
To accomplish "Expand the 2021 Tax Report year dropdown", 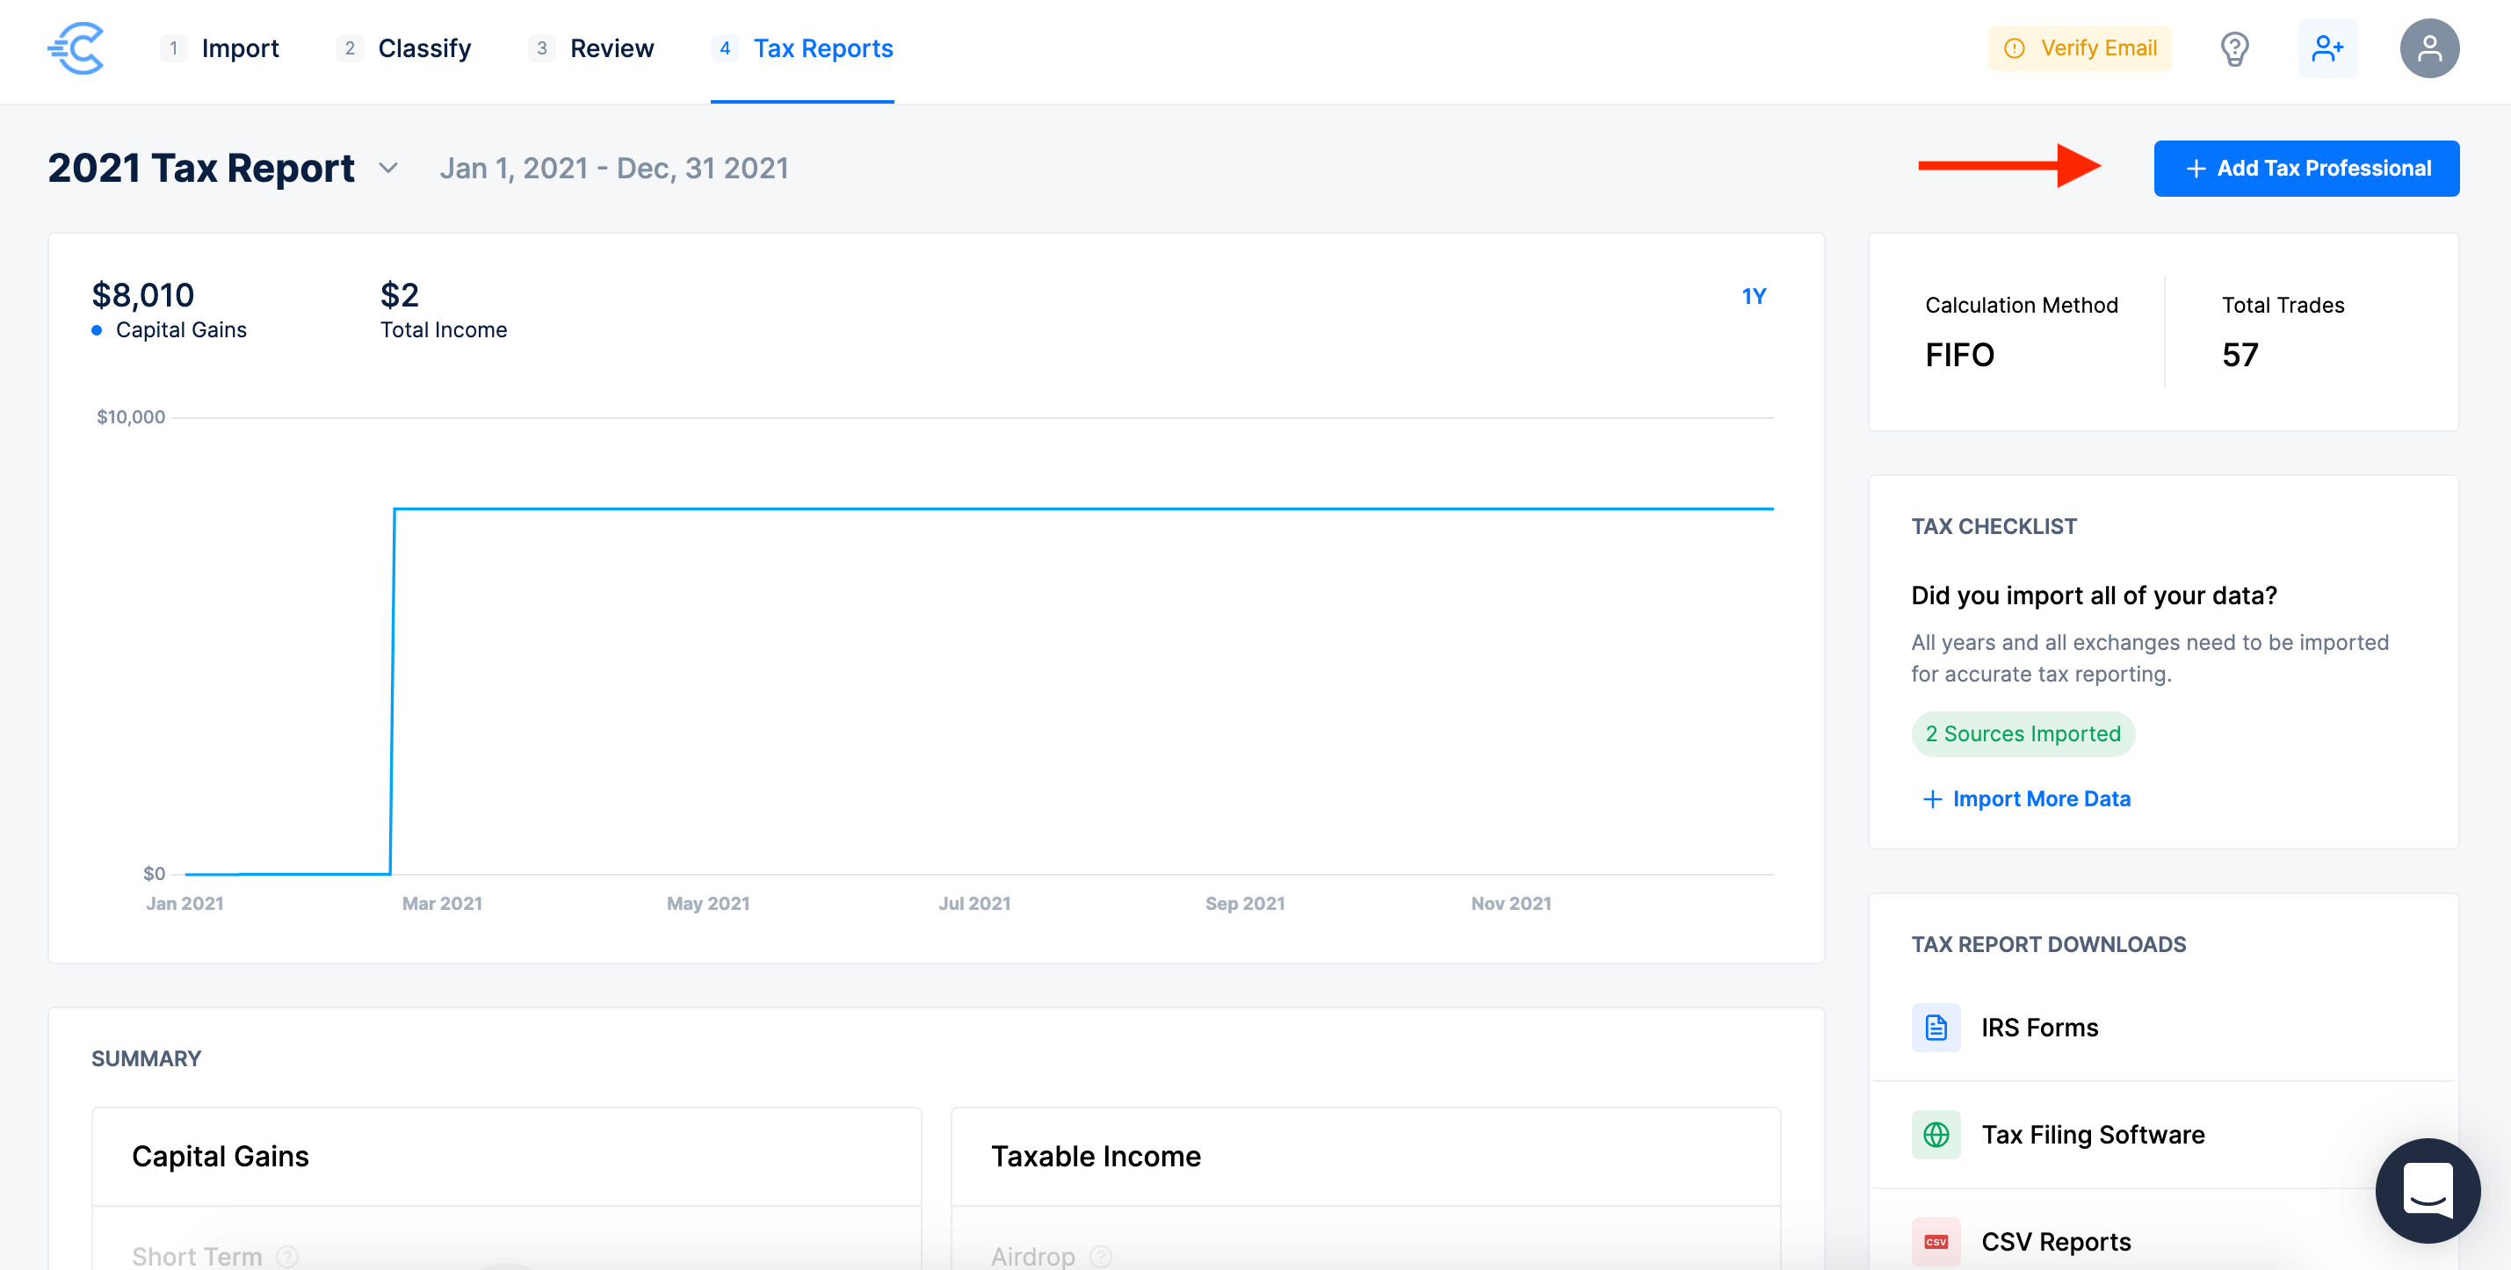I will point(388,169).
